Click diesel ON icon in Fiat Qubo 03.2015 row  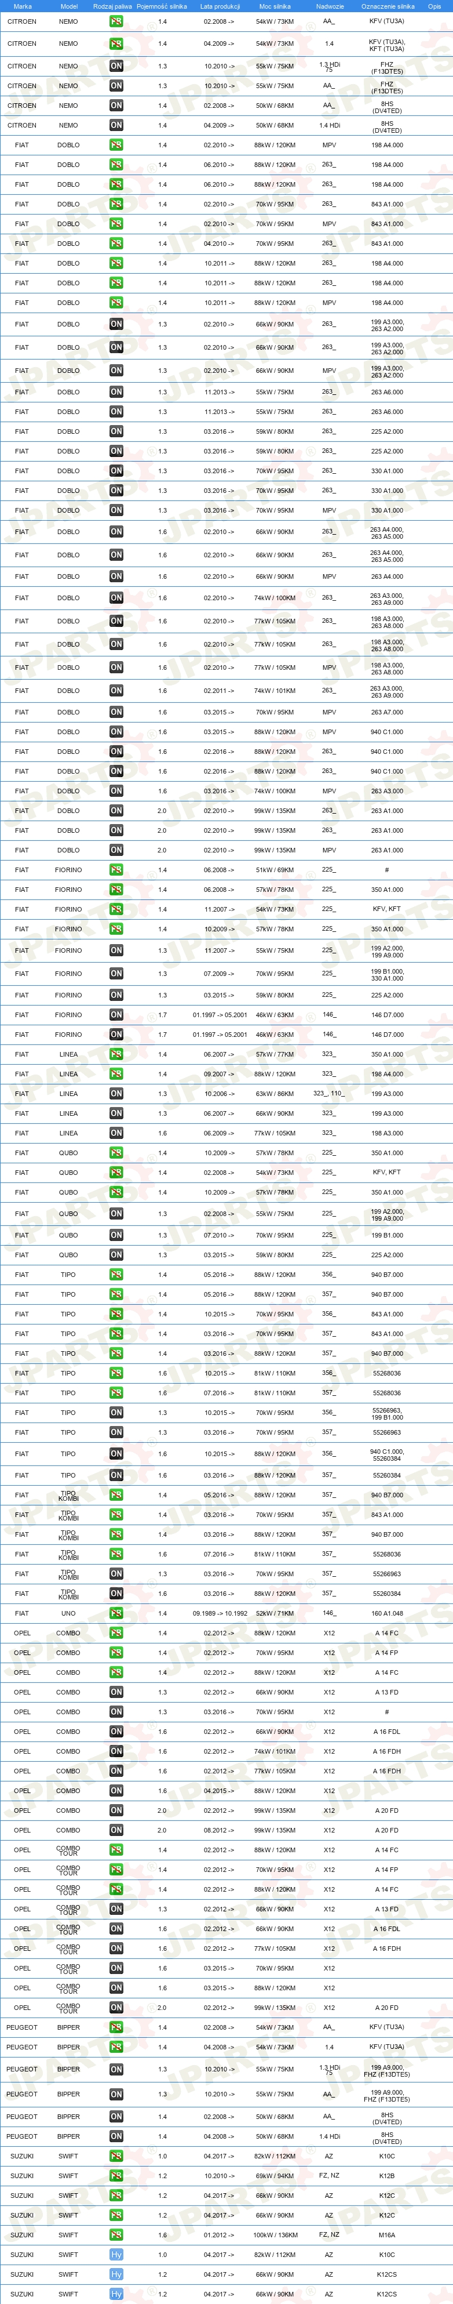pos(116,1255)
